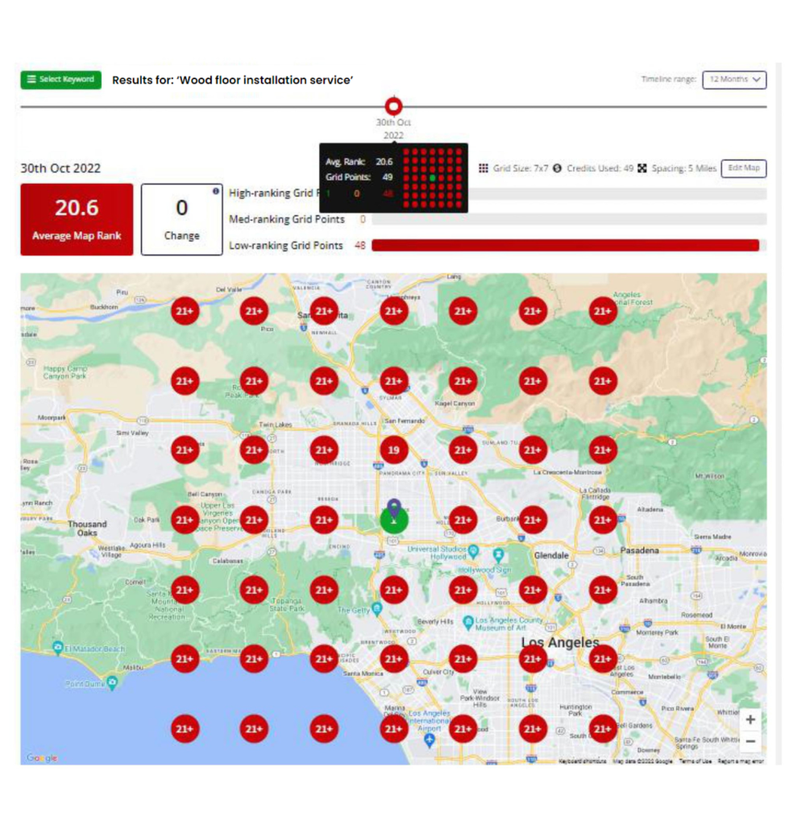This screenshot has height=825, width=785.
Task: Click the Edit Map button
Action: (x=743, y=168)
